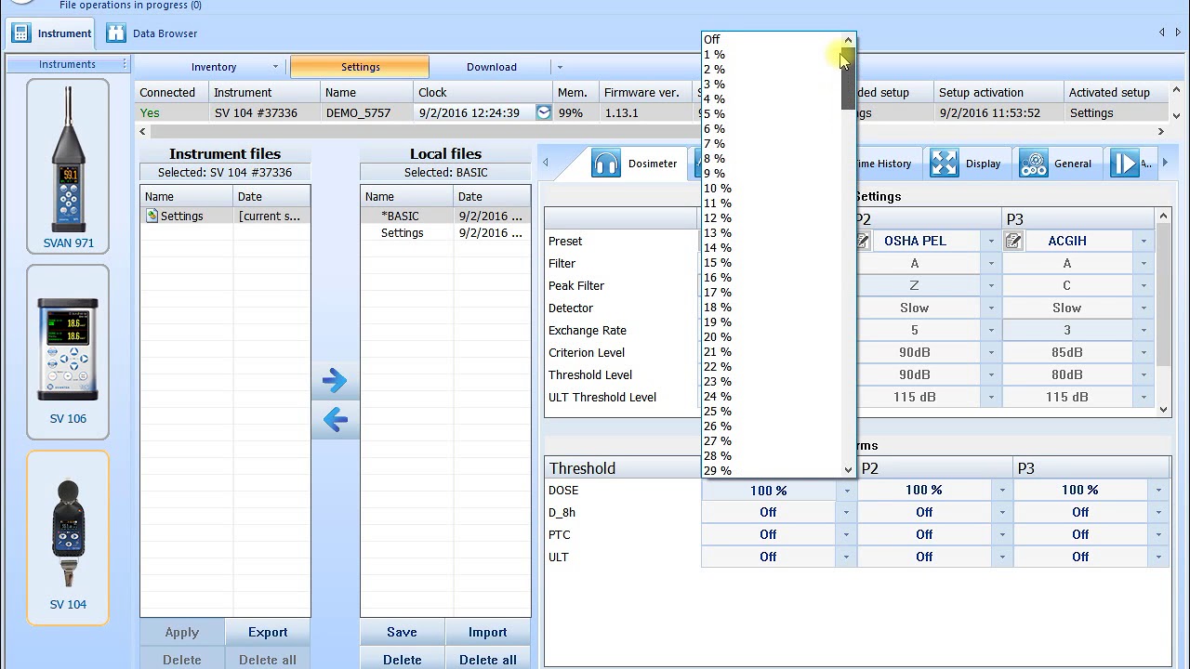Open the P1 DOSE 100 % field
Image resolution: width=1190 pixels, height=669 pixels.
tap(768, 491)
